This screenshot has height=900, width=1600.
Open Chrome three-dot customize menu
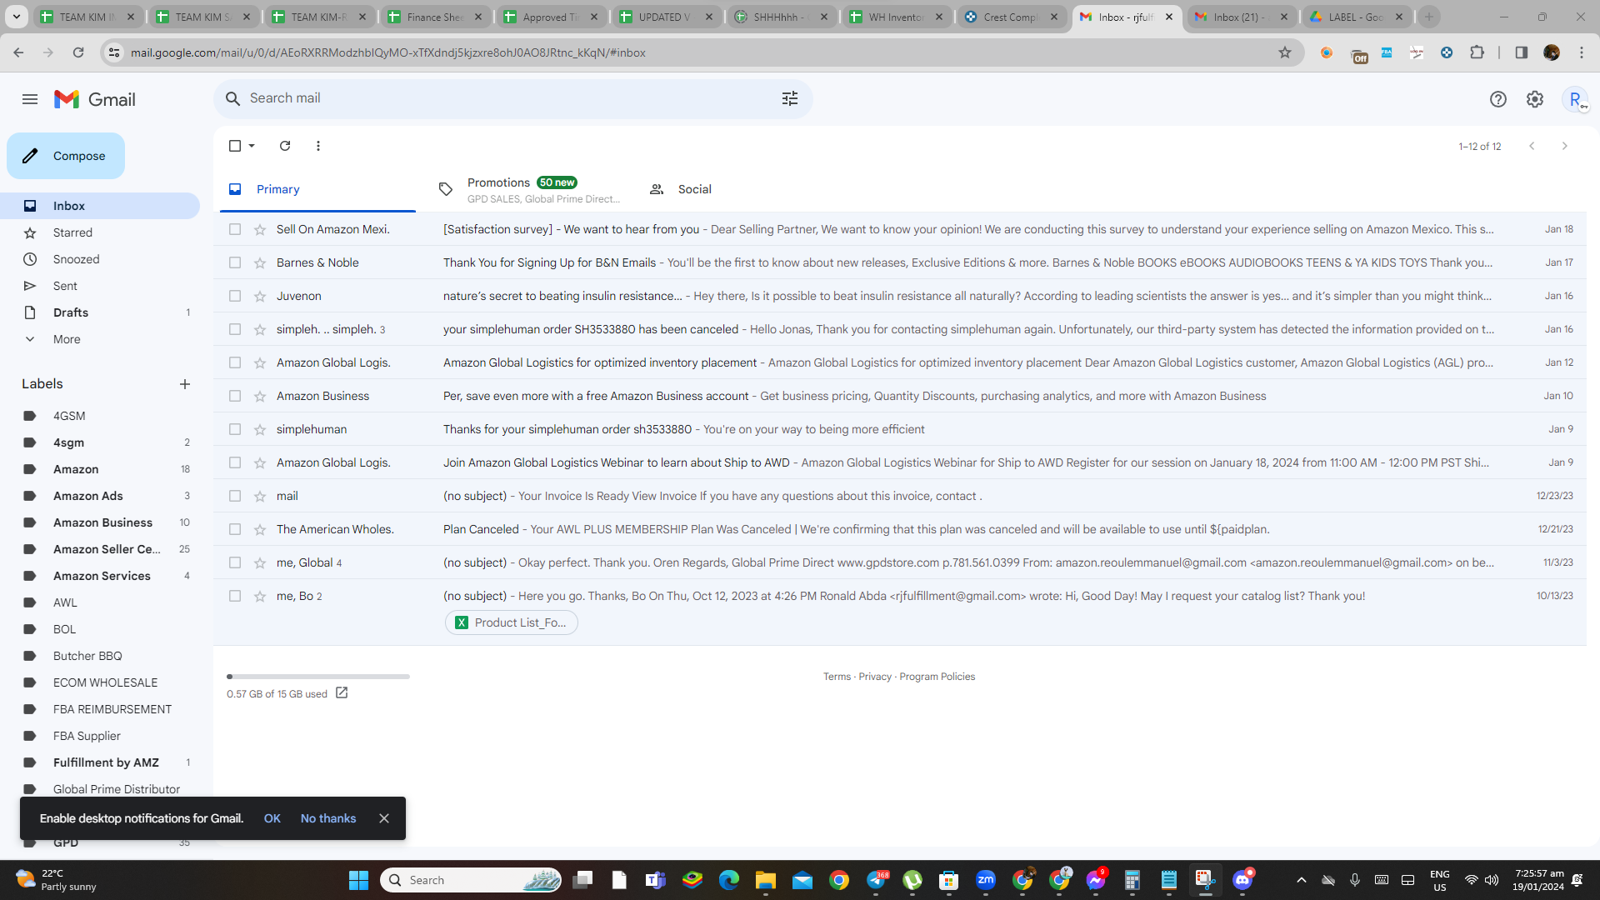coord(1581,52)
